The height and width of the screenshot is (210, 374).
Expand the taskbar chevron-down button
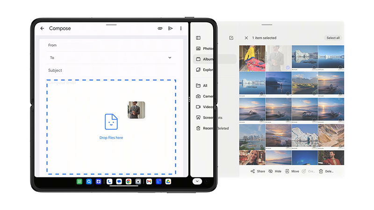click(197, 181)
